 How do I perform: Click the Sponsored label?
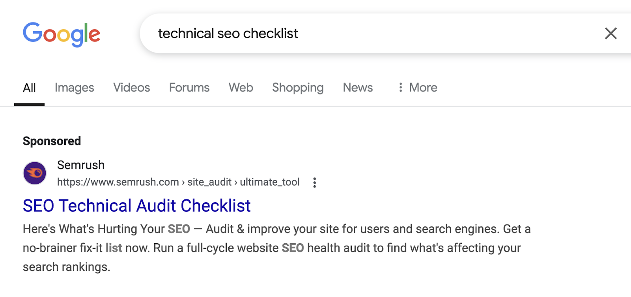pos(52,141)
